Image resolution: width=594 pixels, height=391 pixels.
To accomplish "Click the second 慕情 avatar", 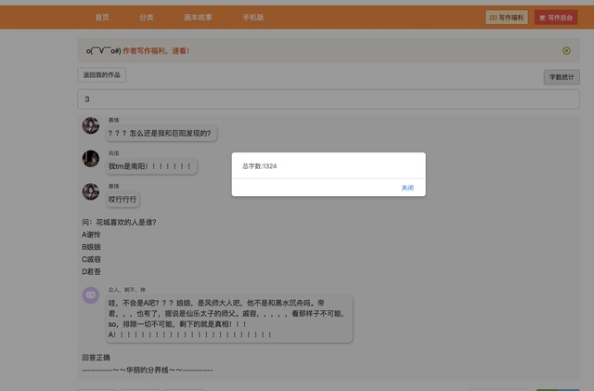I will (x=91, y=192).
